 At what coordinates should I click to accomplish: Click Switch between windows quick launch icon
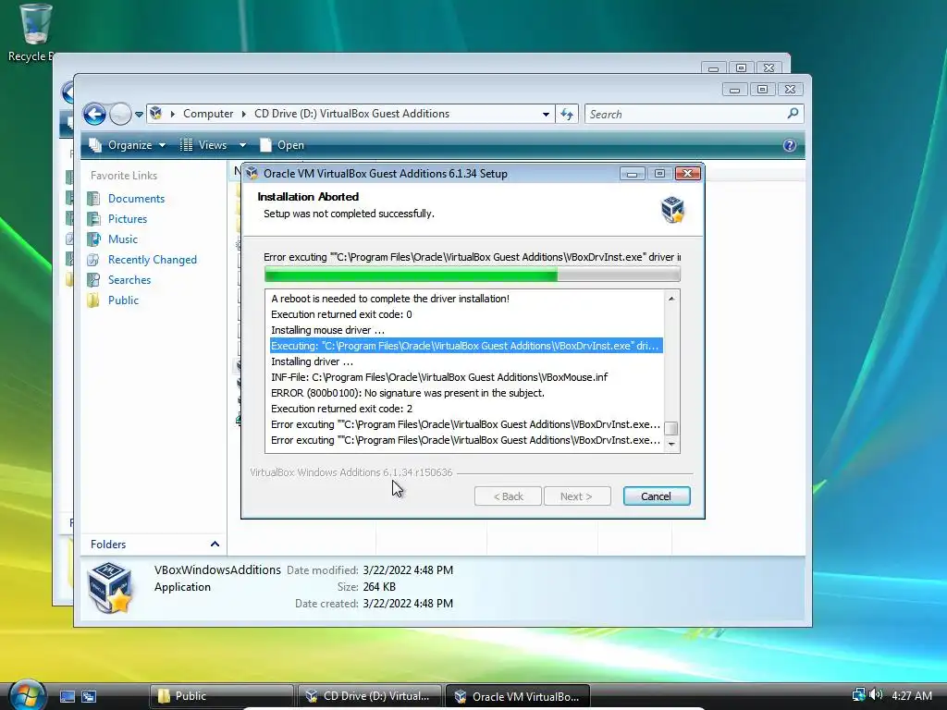tap(89, 696)
